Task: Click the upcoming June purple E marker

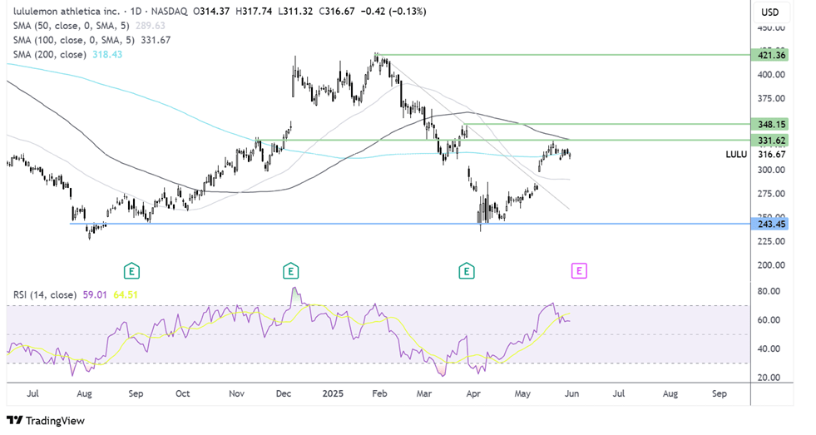Action: tap(579, 271)
